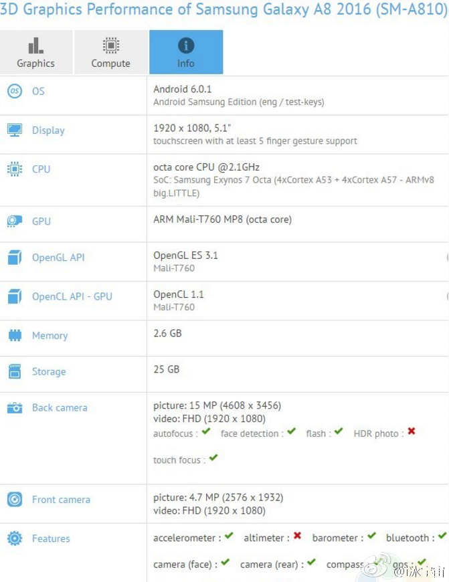Click back camera picture 15 MP text
449x582 pixels.
coord(217,405)
